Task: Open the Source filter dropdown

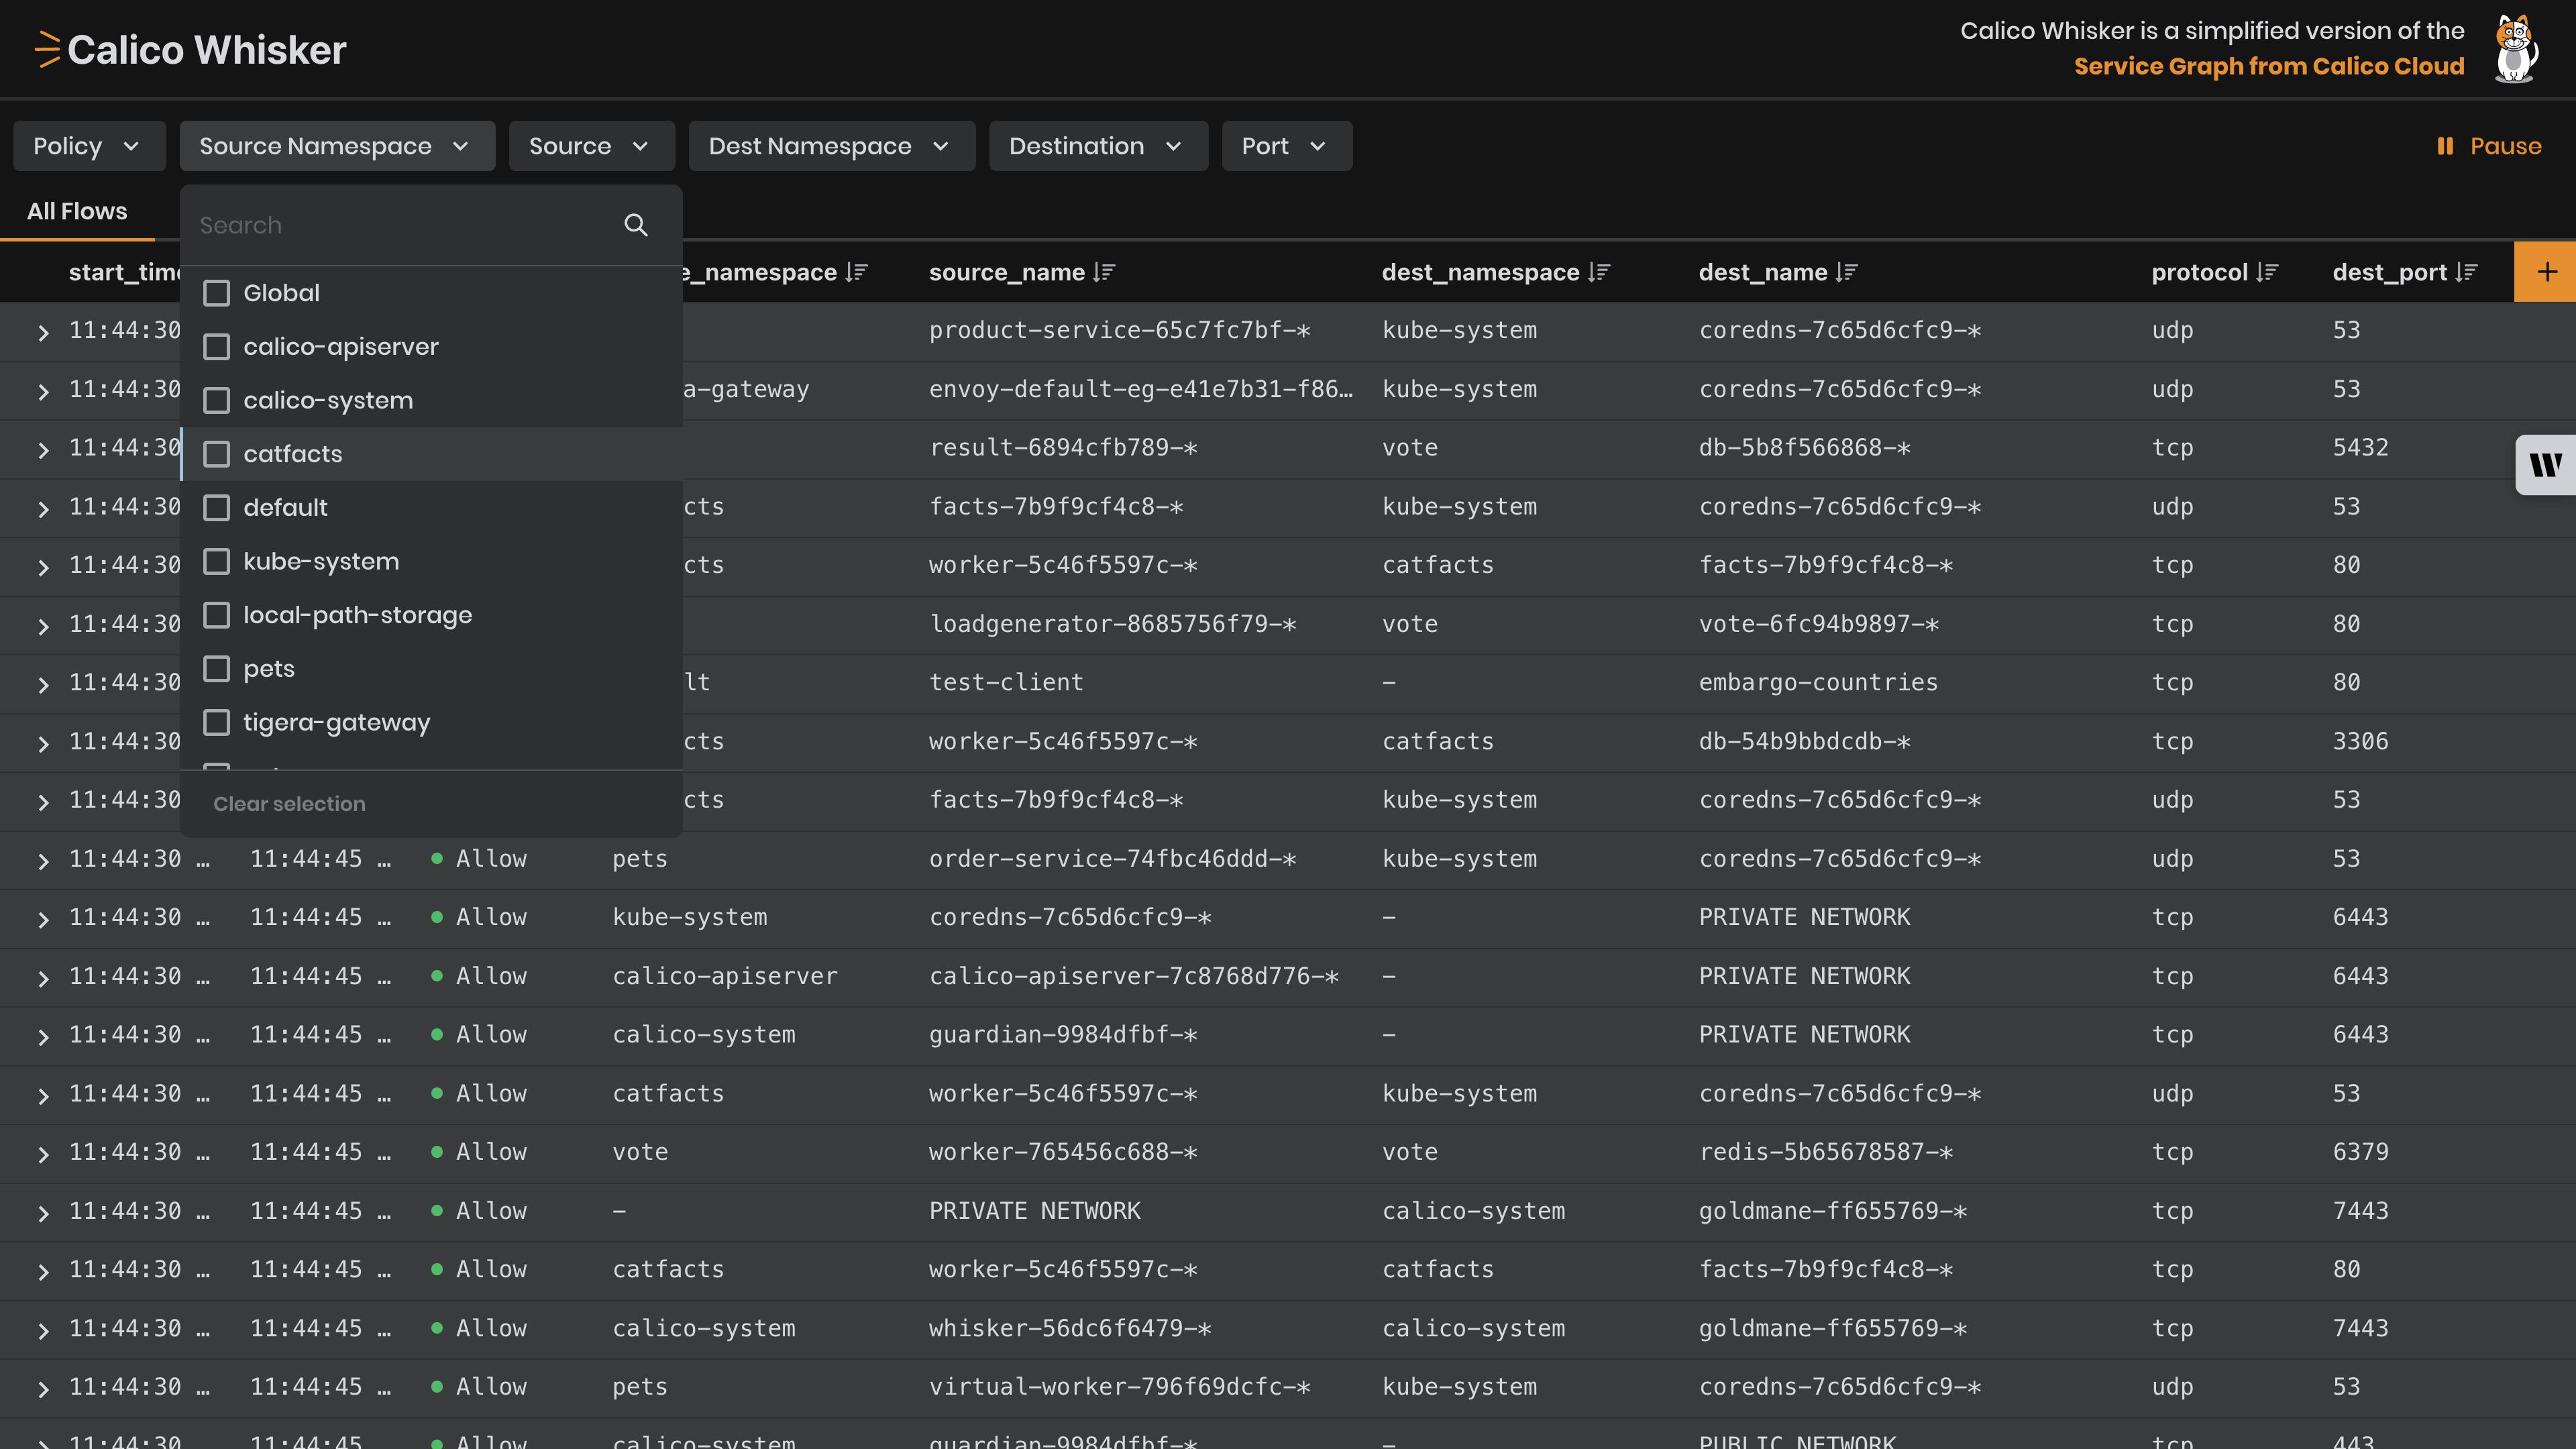Action: [x=591, y=146]
